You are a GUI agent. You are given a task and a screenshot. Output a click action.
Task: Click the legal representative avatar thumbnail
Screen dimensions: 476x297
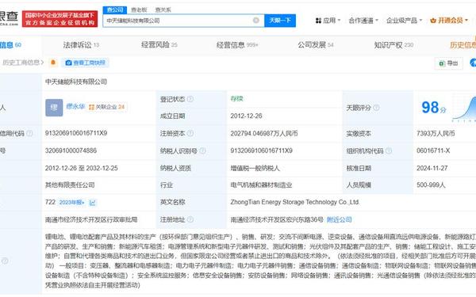tap(54, 108)
